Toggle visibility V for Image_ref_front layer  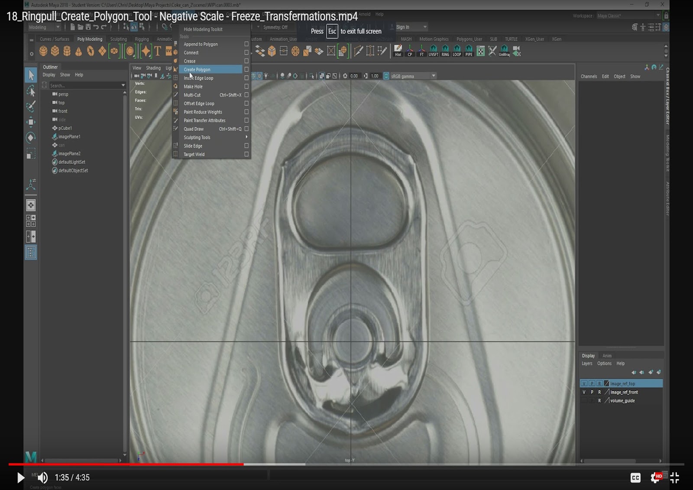[x=584, y=392]
